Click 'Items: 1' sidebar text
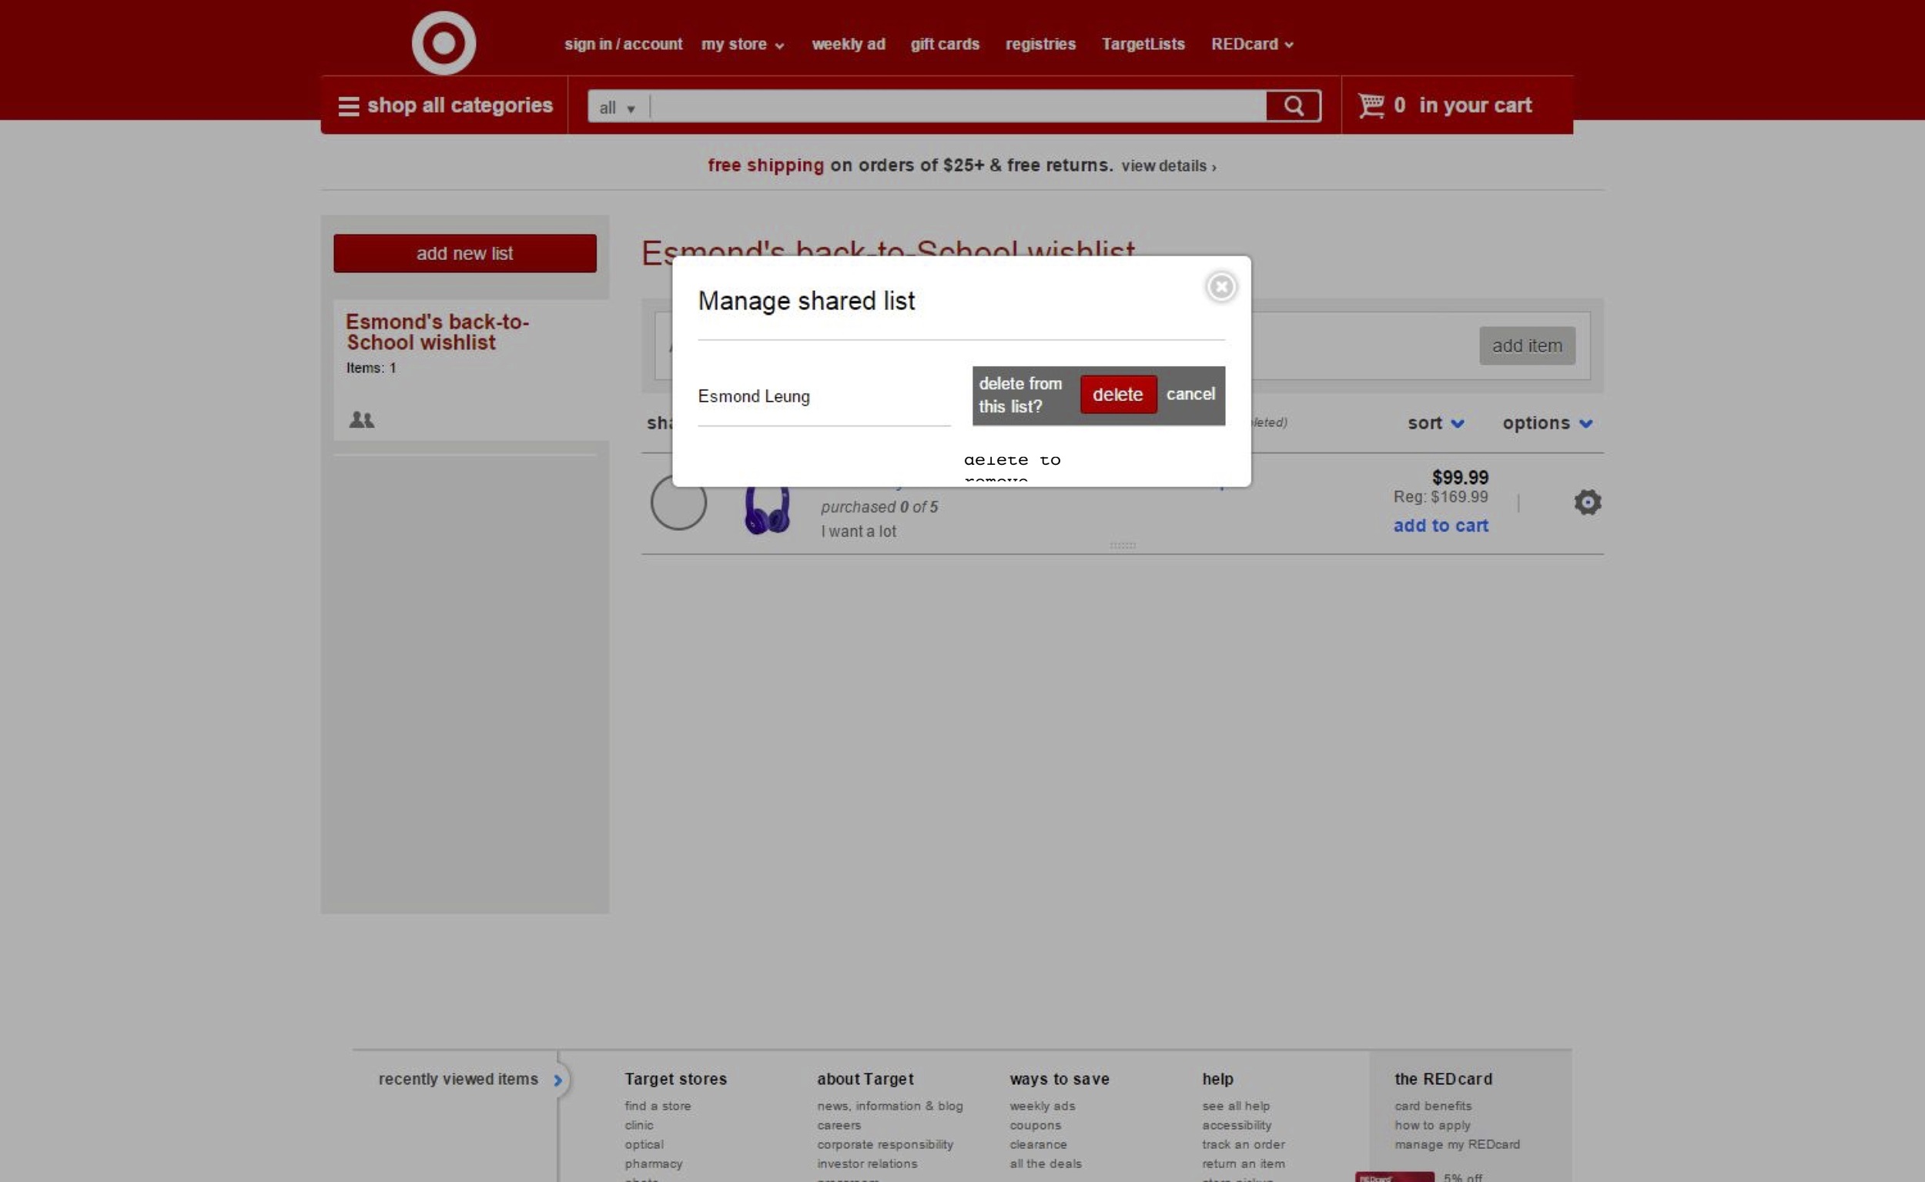Viewport: 1925px width, 1182px height. click(371, 368)
